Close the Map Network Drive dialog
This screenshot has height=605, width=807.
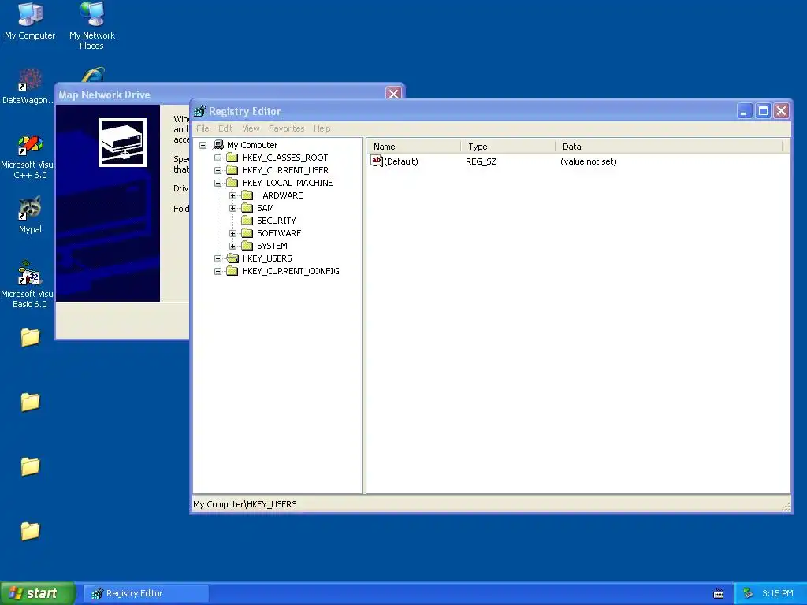394,94
